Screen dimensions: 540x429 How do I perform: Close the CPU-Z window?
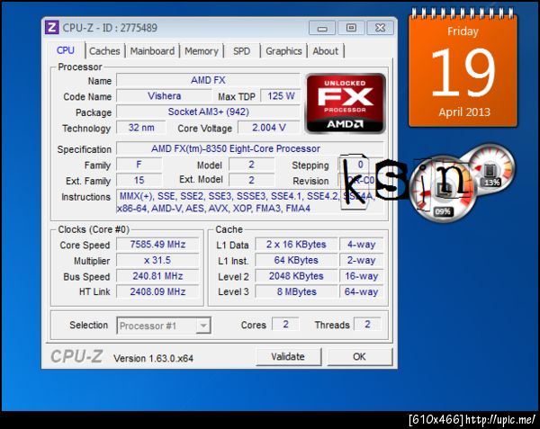[380, 28]
